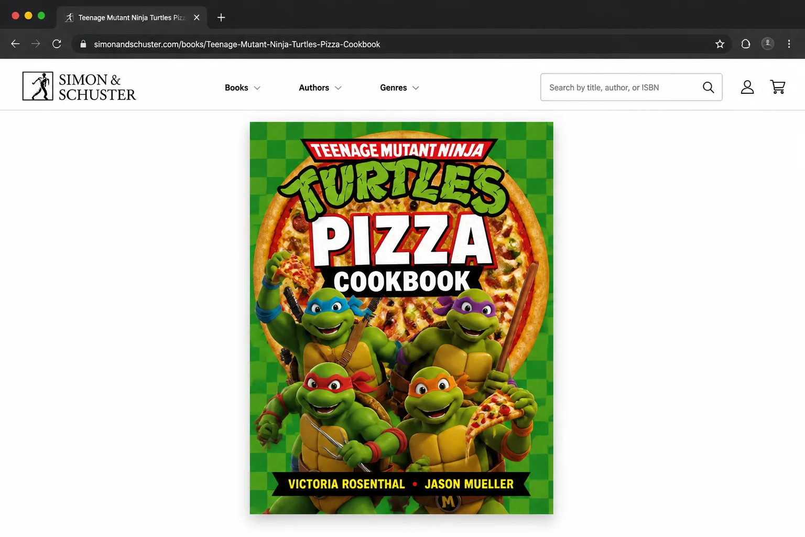Click the browser back arrow
Viewport: 805px width, 537px height.
coord(15,44)
